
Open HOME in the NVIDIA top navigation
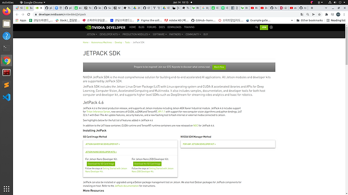(133, 27)
